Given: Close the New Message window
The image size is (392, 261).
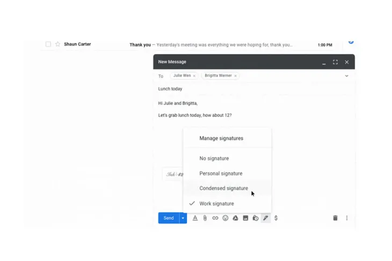Looking at the screenshot, I should 347,62.
